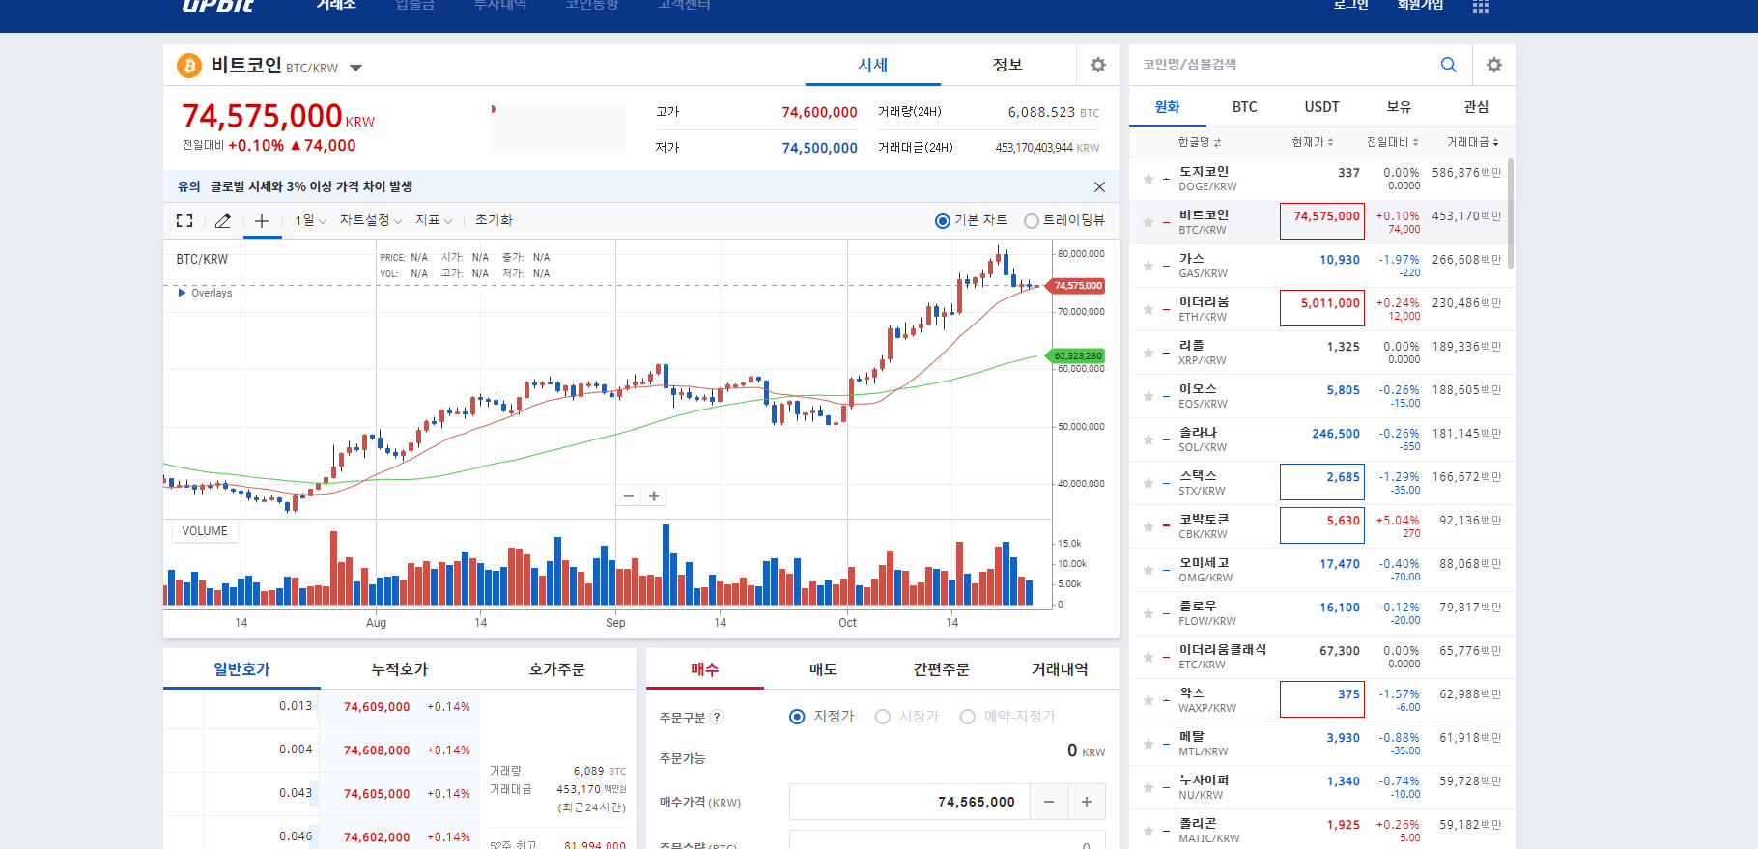Expand the Overlays triangle on chart
The width and height of the screenshot is (1758, 849).
182,293
